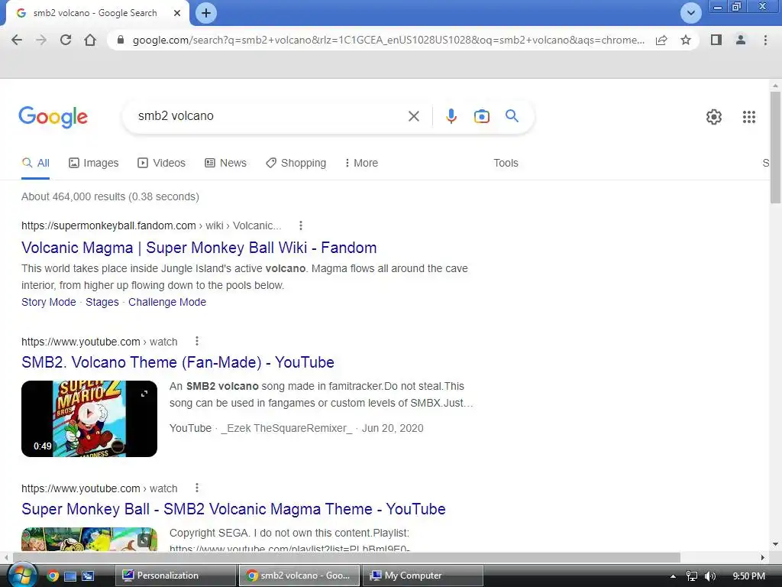Screen dimensions: 782x587
Task: Click the lock icon in address bar
Action: [120, 40]
